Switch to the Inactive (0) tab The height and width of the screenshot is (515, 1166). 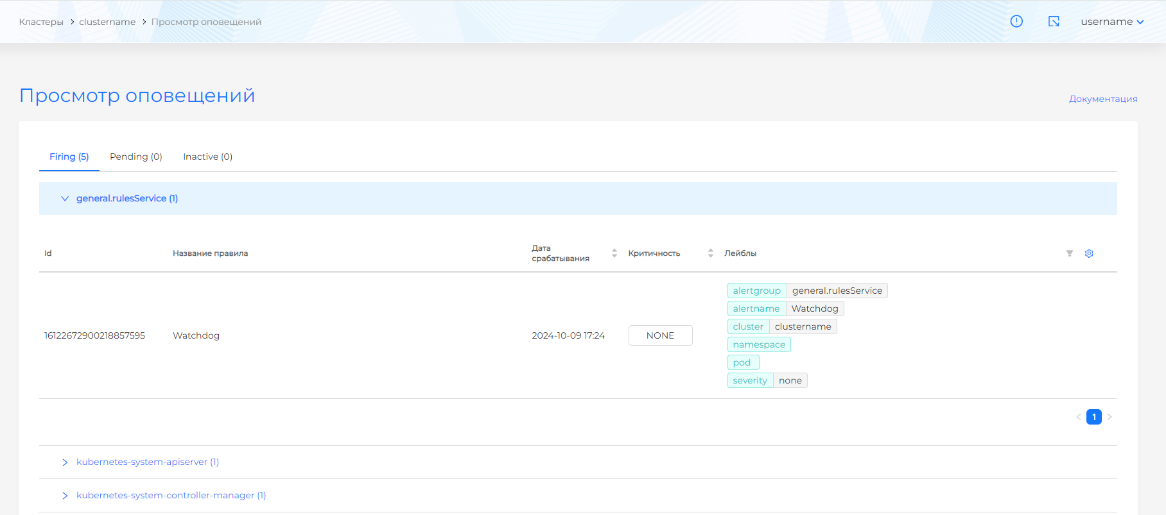point(207,156)
